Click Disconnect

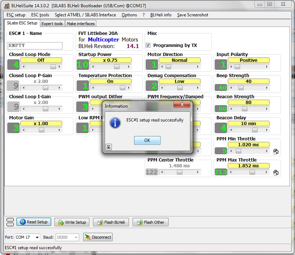tap(98, 237)
